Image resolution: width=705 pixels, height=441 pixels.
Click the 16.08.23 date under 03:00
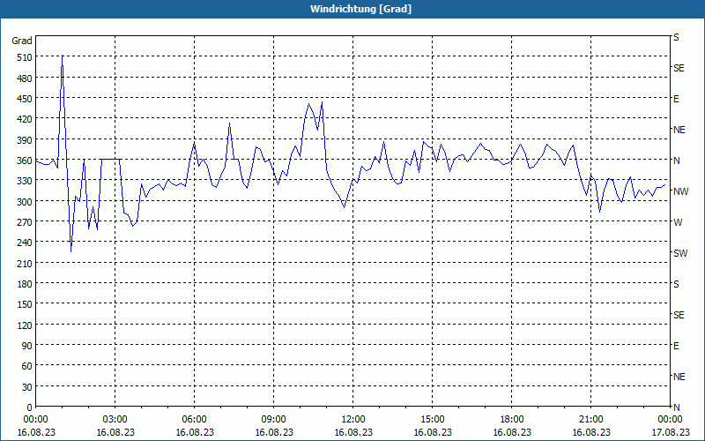coord(115,432)
